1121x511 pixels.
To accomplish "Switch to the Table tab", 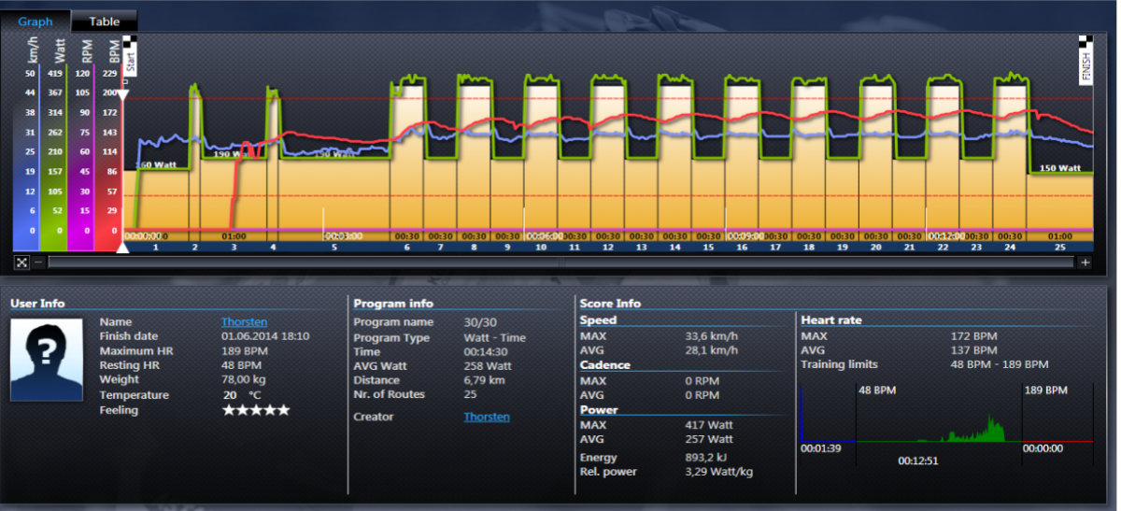I will click(104, 21).
